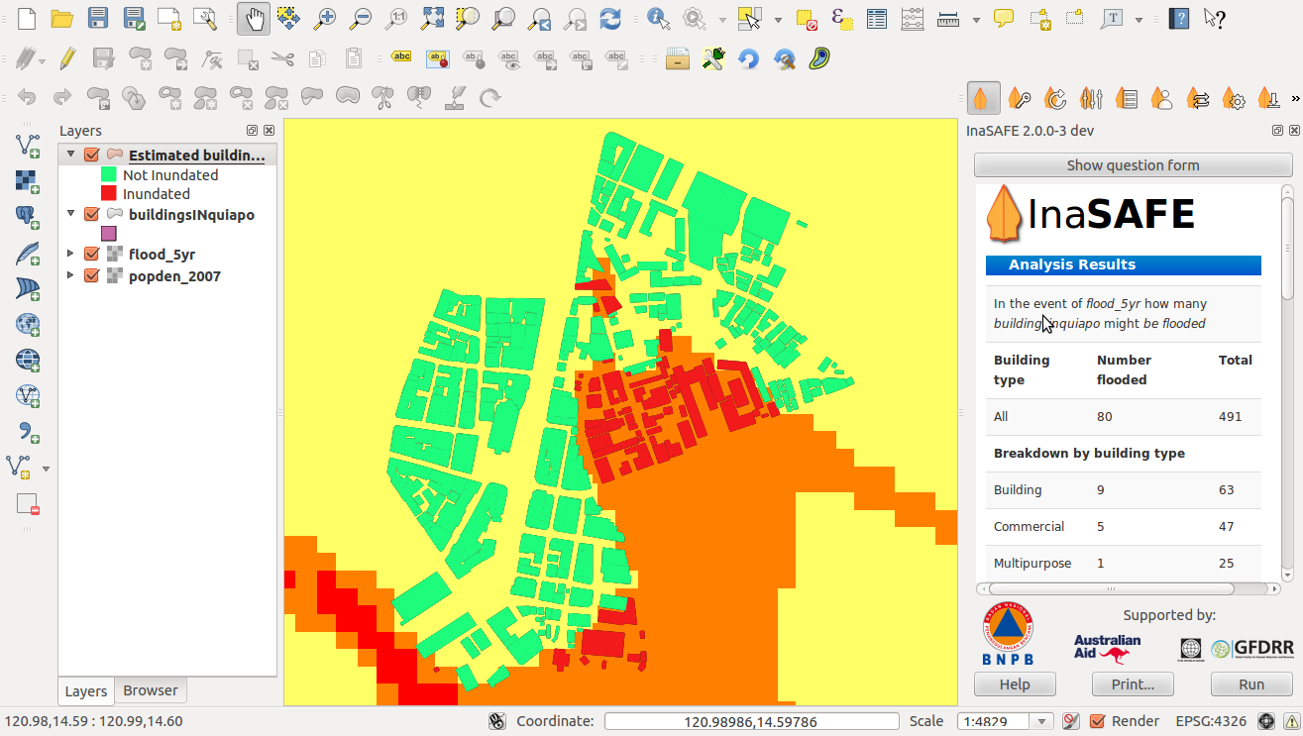Open the InaSAFE keywords editor key icon
The image size is (1303, 736).
[1020, 98]
